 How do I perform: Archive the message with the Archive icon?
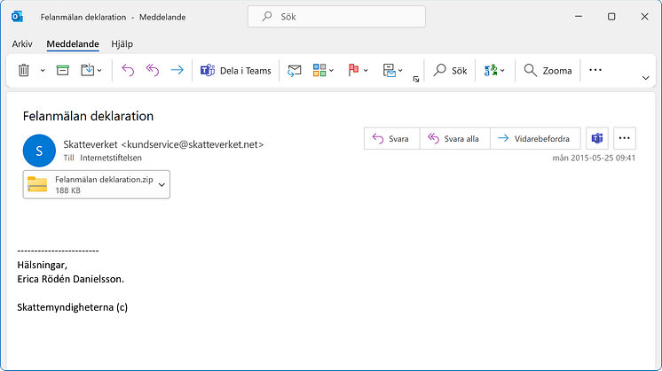(x=63, y=70)
